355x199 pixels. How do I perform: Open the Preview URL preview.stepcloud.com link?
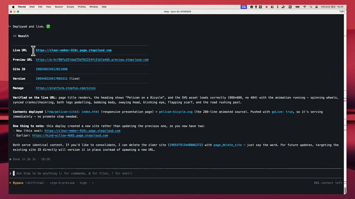point(92,60)
